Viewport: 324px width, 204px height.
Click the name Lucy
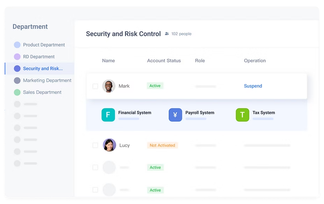[x=124, y=145]
